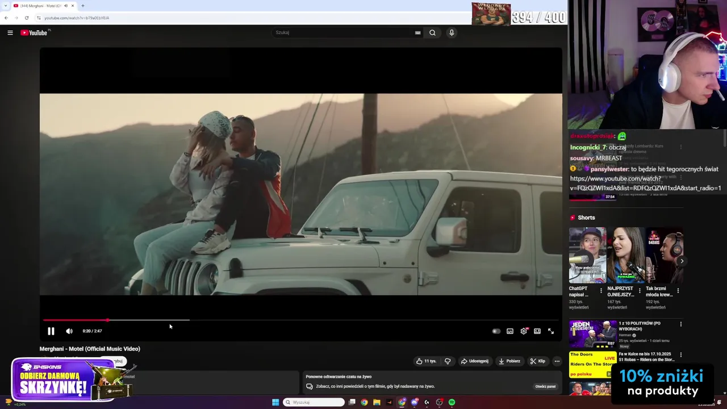Open Task View on the taskbar
The height and width of the screenshot is (409, 727).
click(352, 402)
